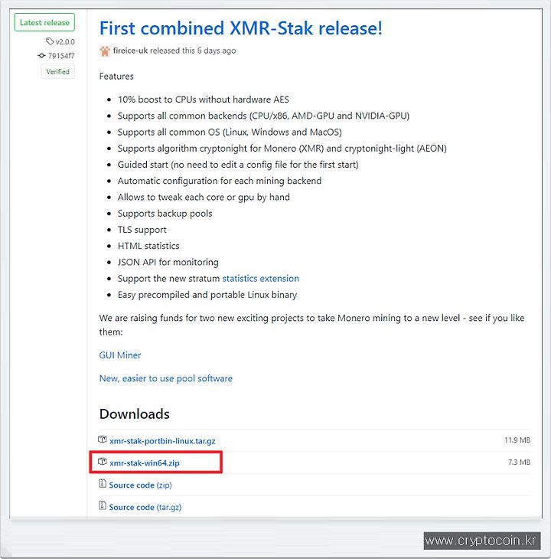Download Source code (zip)
Screen dimensions: 551x559
click(x=140, y=485)
